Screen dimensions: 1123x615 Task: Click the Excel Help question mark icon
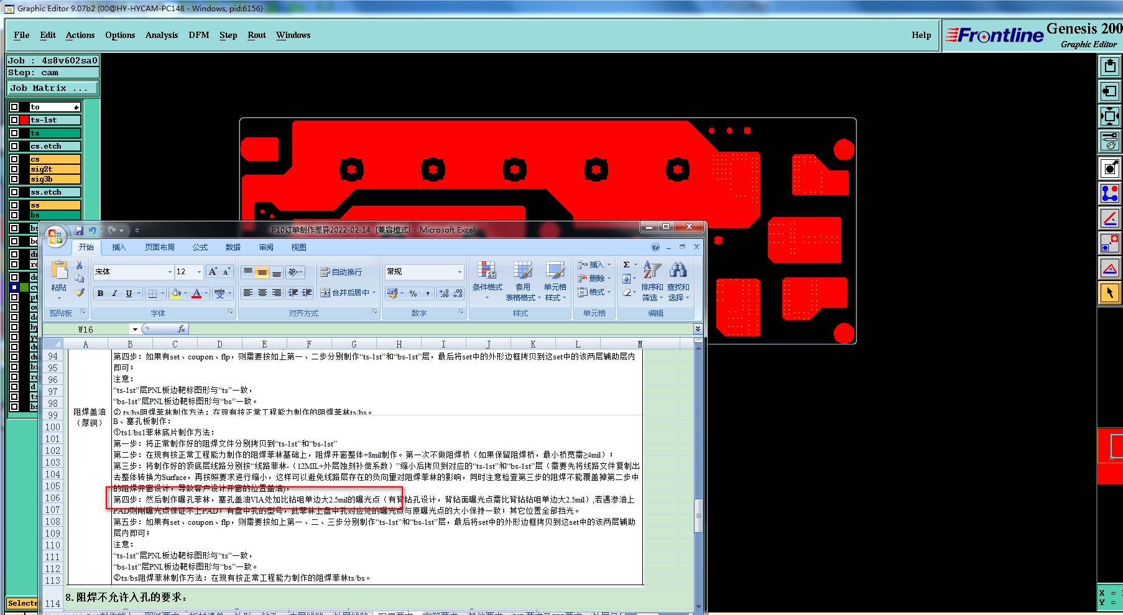pos(655,247)
